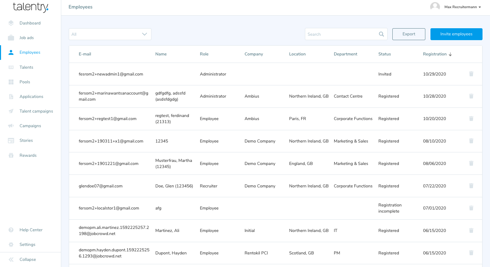Click the Job ads briefcase icon
490x267 pixels.
point(11,38)
